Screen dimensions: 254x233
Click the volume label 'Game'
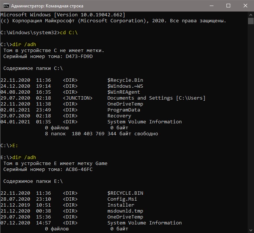102,164
